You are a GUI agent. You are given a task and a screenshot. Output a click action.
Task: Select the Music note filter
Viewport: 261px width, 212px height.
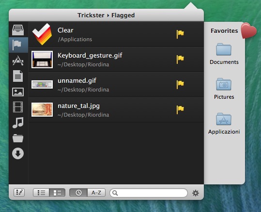tap(18, 122)
